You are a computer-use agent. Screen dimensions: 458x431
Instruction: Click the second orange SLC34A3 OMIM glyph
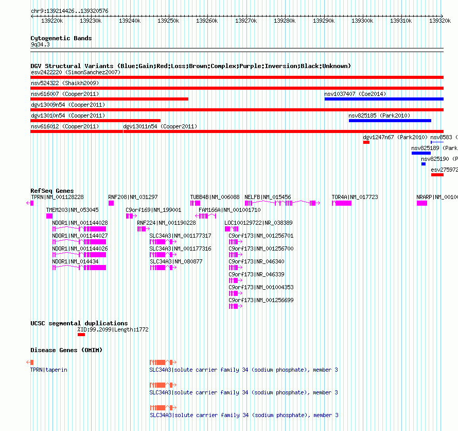[163, 385]
